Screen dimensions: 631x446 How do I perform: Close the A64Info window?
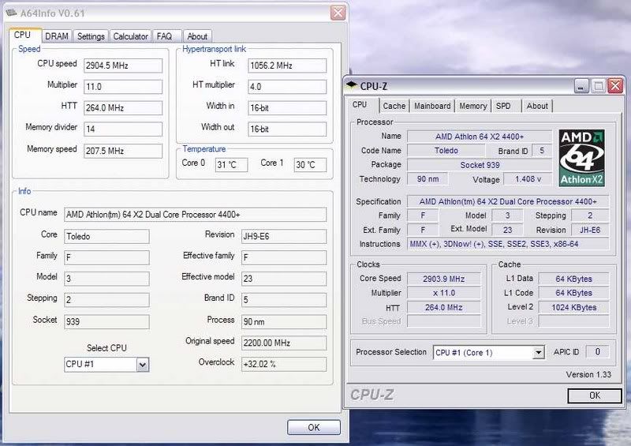pos(338,13)
